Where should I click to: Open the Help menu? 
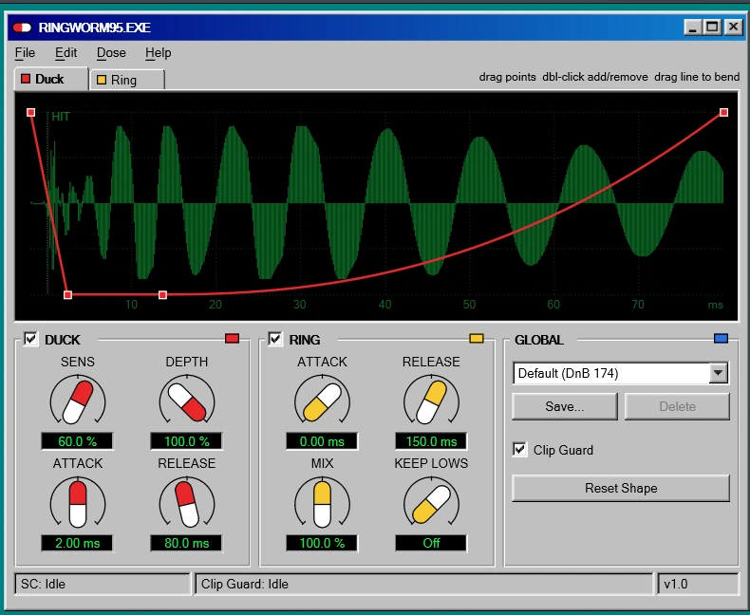pos(159,52)
